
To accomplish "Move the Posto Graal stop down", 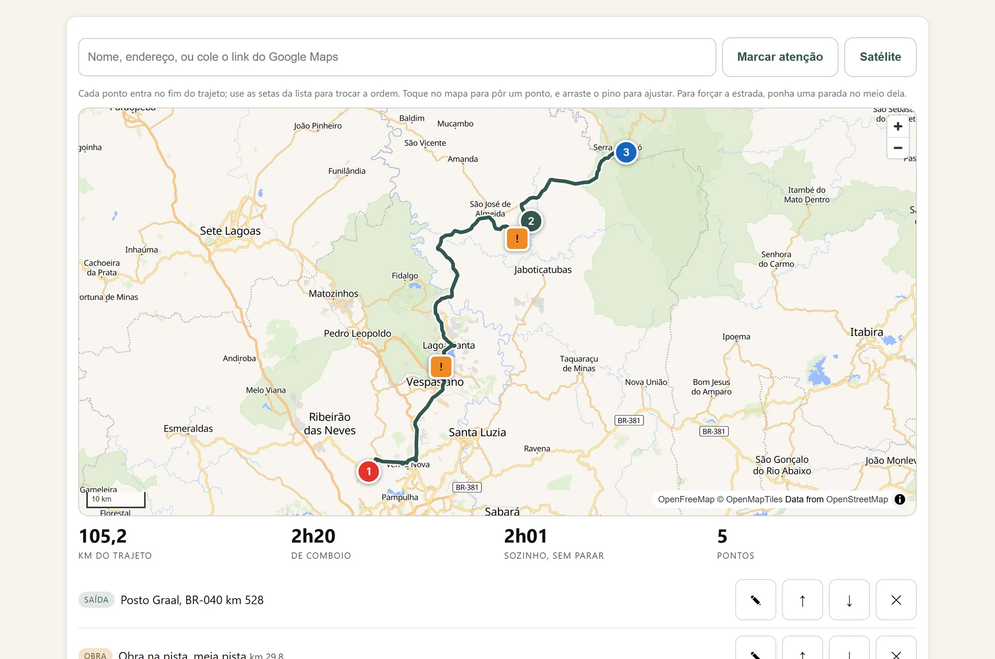I will click(x=849, y=600).
